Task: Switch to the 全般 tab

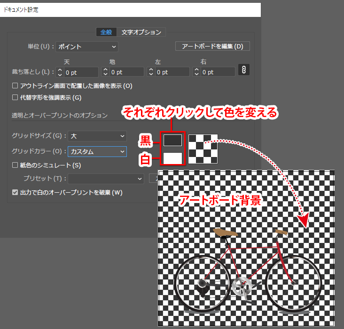Action: [106, 32]
